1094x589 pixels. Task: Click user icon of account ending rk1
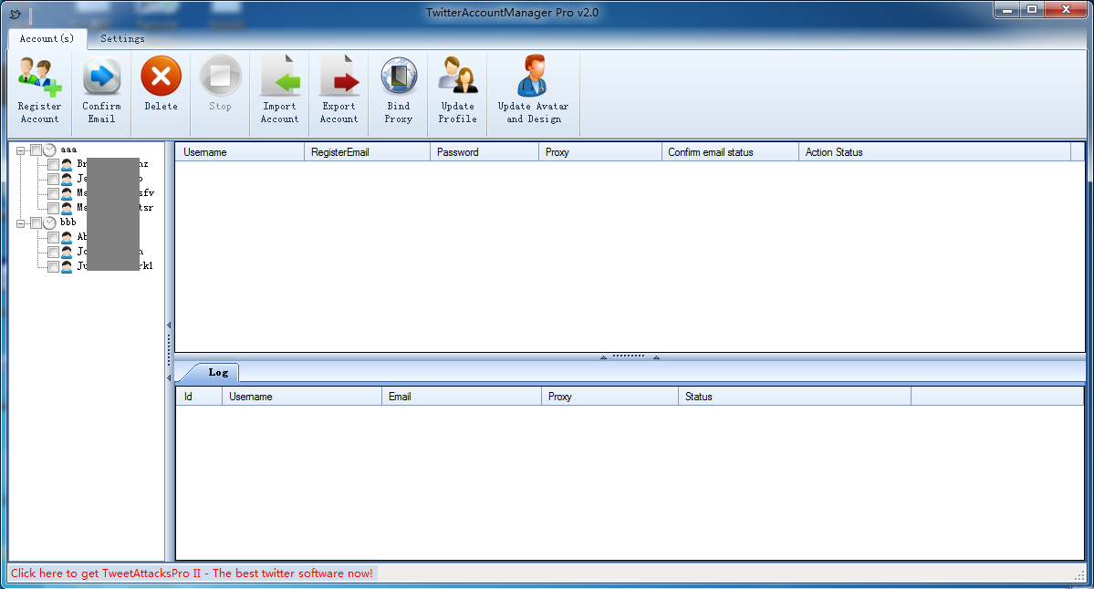(x=67, y=267)
